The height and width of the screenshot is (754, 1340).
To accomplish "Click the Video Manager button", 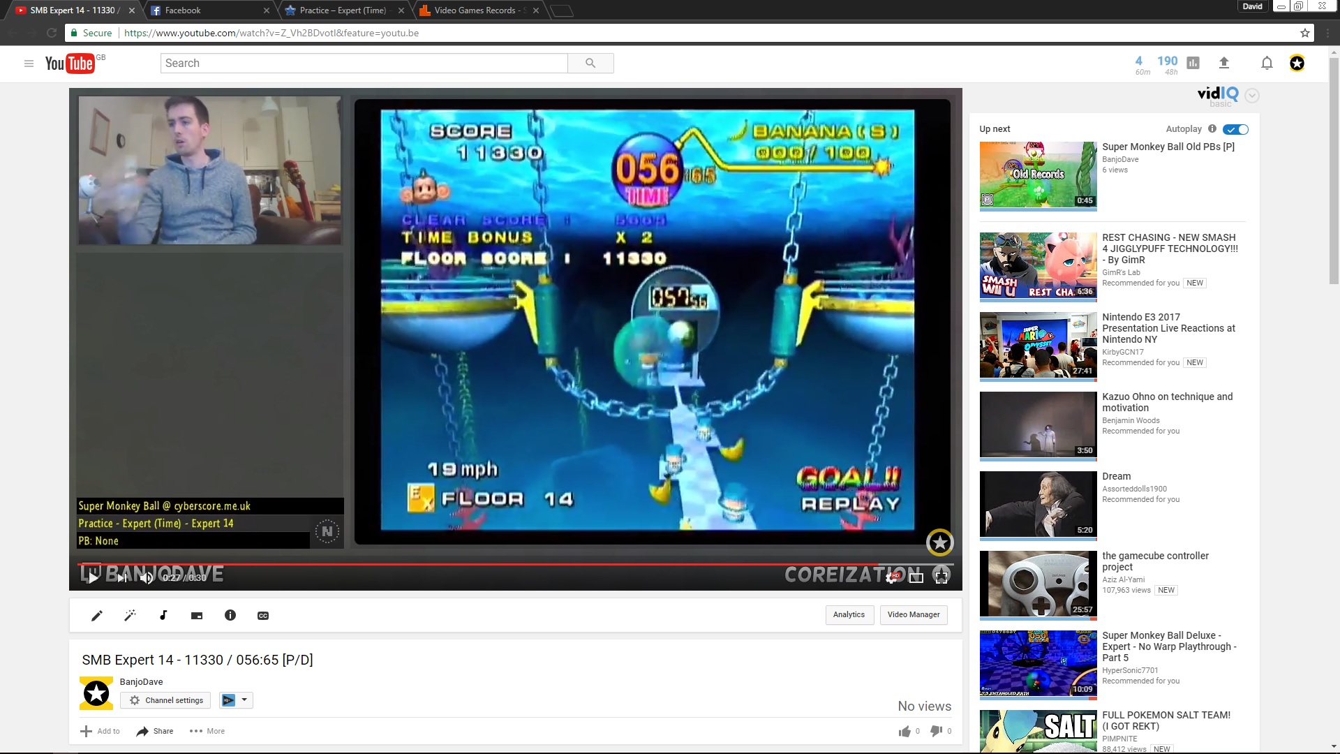I will click(913, 615).
